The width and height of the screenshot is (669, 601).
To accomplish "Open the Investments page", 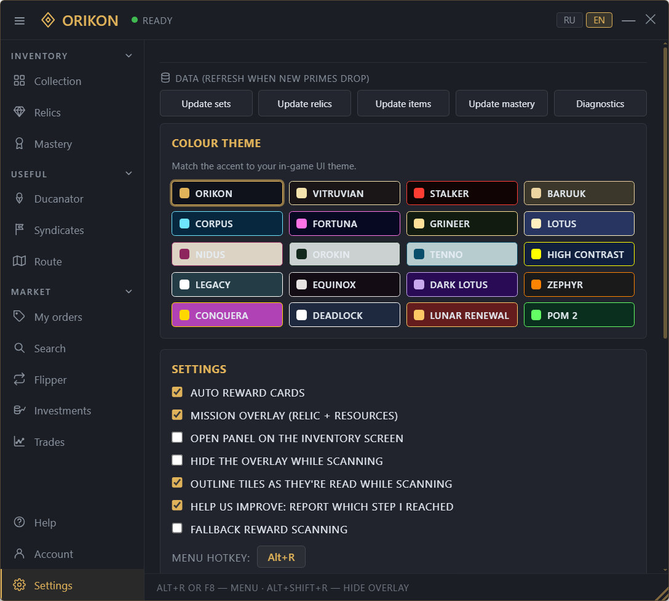I will pos(72,411).
